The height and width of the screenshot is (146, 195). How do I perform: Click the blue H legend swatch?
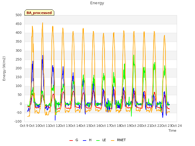(85, 141)
